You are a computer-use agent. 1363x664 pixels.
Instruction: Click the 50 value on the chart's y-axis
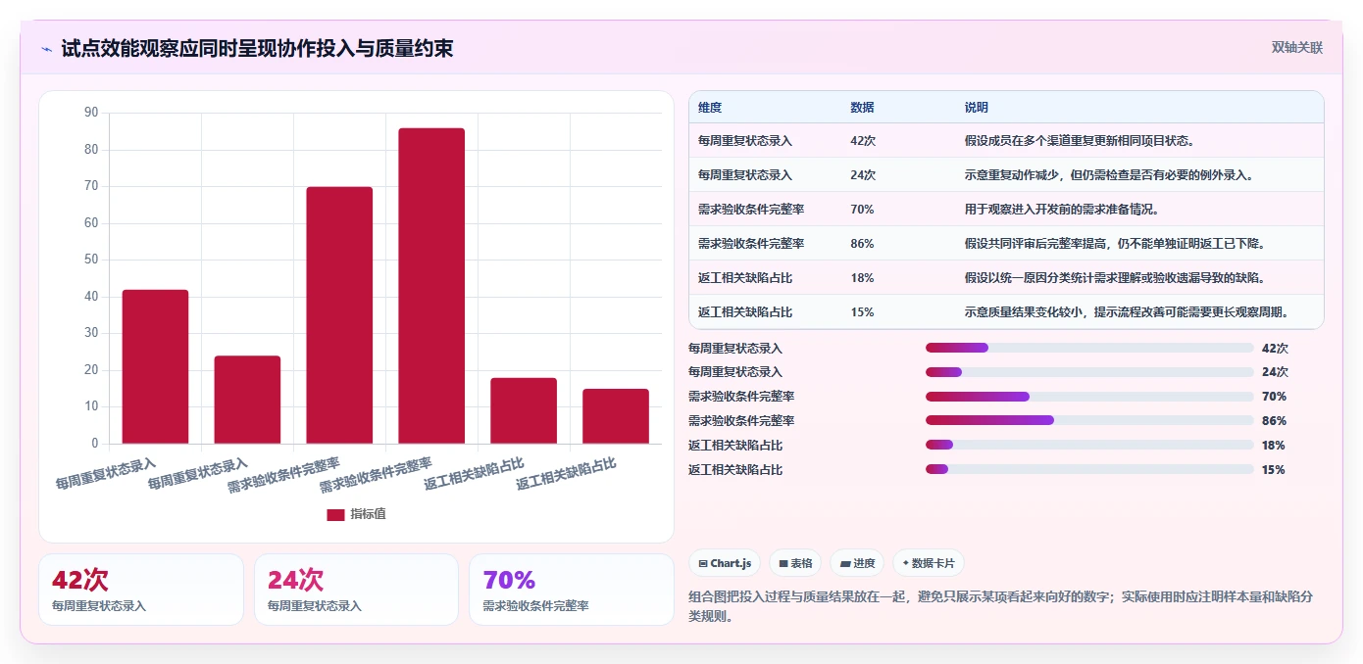click(x=91, y=260)
